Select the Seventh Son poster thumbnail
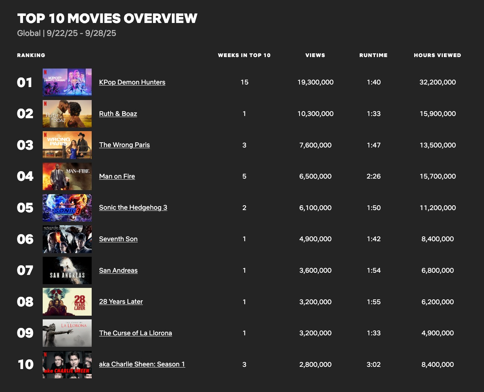The height and width of the screenshot is (392, 484). (x=67, y=239)
